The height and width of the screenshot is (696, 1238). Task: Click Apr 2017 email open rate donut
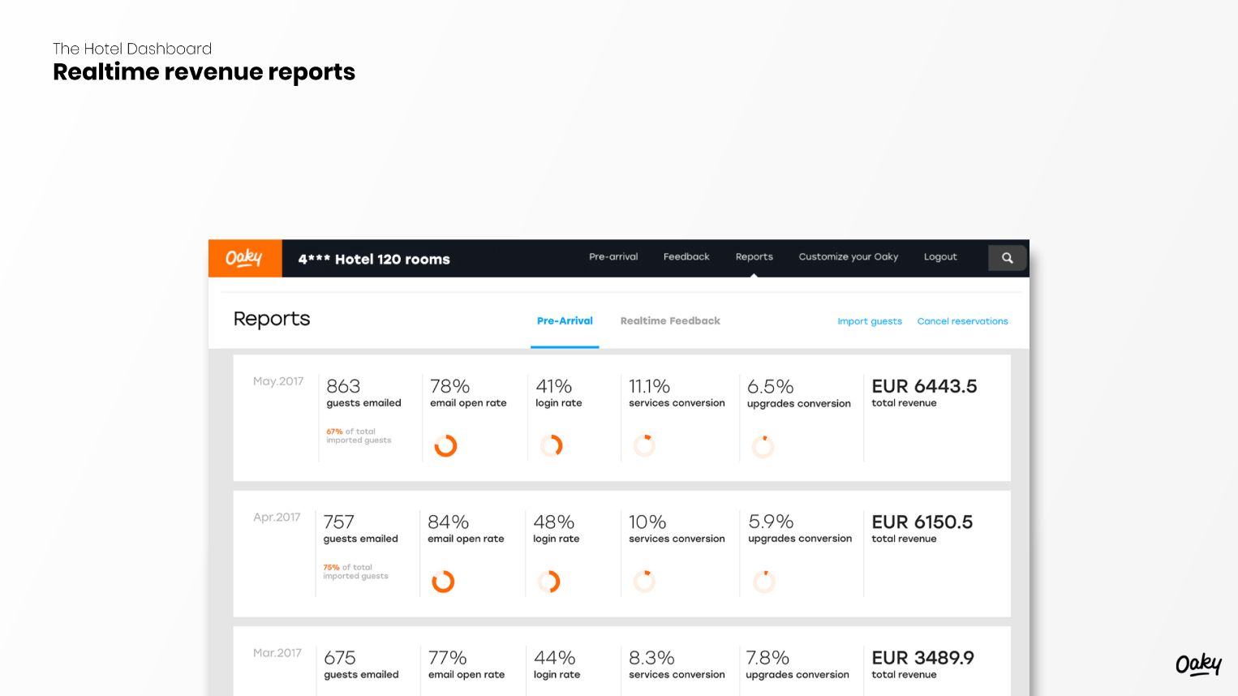443,582
